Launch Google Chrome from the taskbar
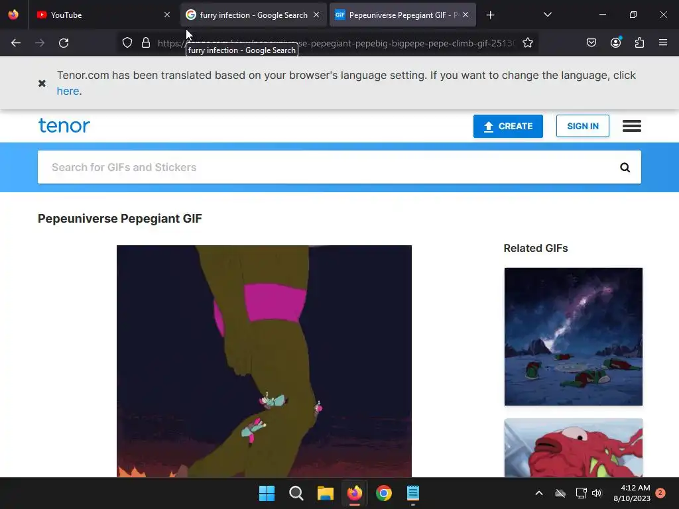 pyautogui.click(x=384, y=493)
